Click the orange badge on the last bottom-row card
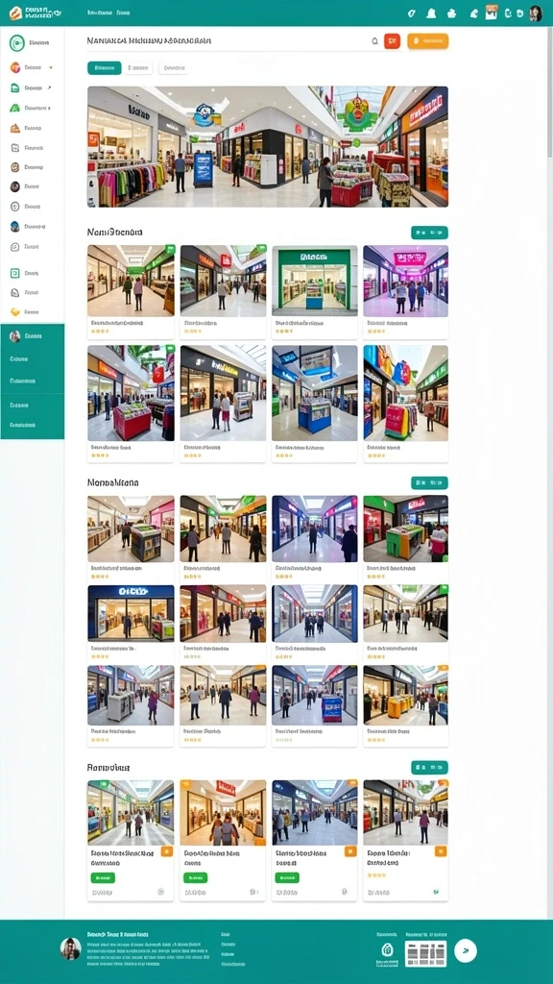 tap(441, 851)
